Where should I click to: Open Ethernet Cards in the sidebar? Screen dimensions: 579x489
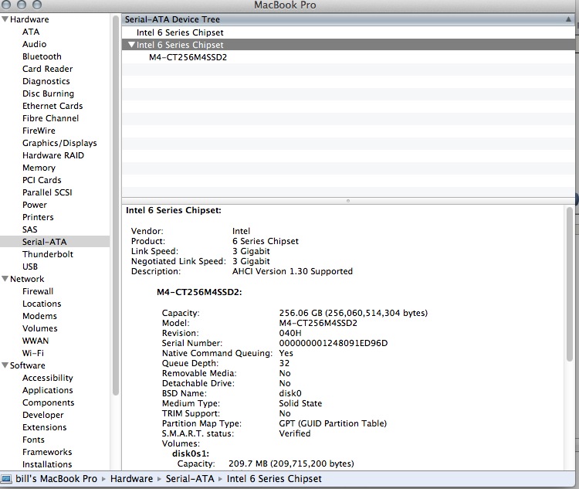tap(52, 106)
